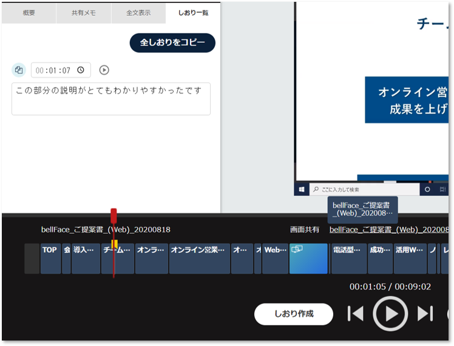Select the 全文表示 tab
This screenshot has height=346, width=454.
138,13
